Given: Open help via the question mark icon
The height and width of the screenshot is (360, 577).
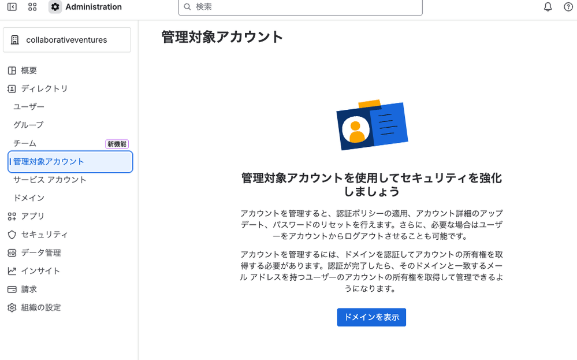Looking at the screenshot, I should click(568, 7).
